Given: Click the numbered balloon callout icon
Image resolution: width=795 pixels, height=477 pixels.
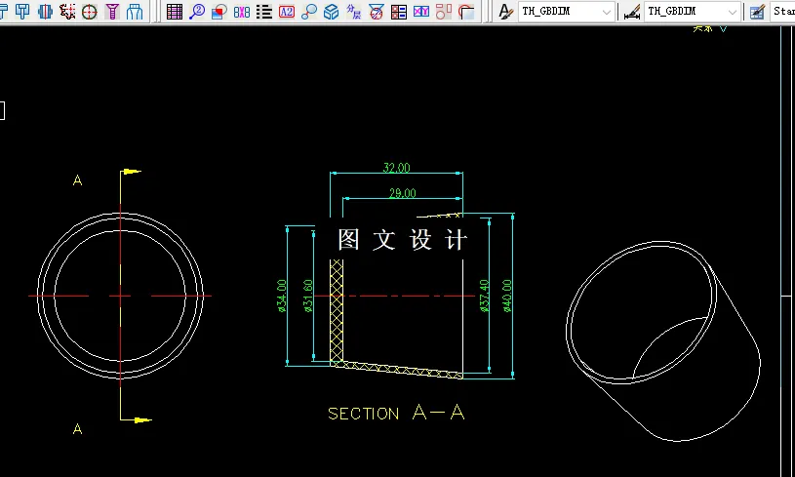Looking at the screenshot, I should coord(197,11).
